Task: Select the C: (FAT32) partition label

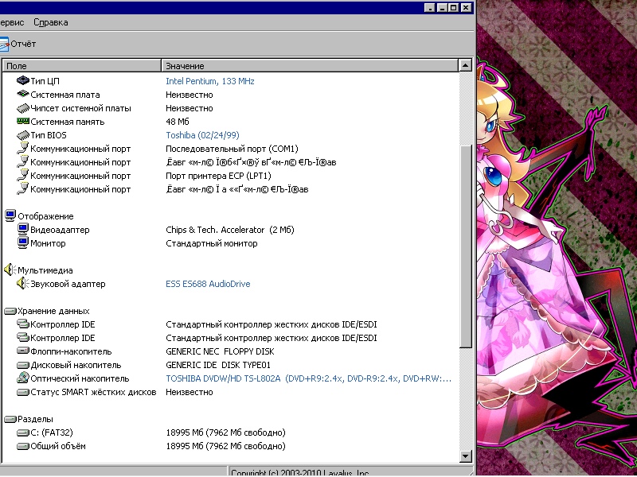Action: coord(52,432)
